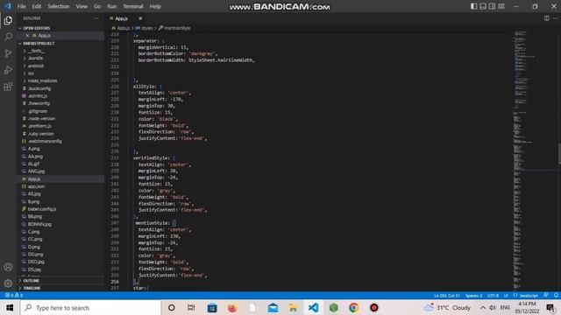Select App.js breadcrumb in editor path
This screenshot has width=561, height=315.
[x=123, y=28]
